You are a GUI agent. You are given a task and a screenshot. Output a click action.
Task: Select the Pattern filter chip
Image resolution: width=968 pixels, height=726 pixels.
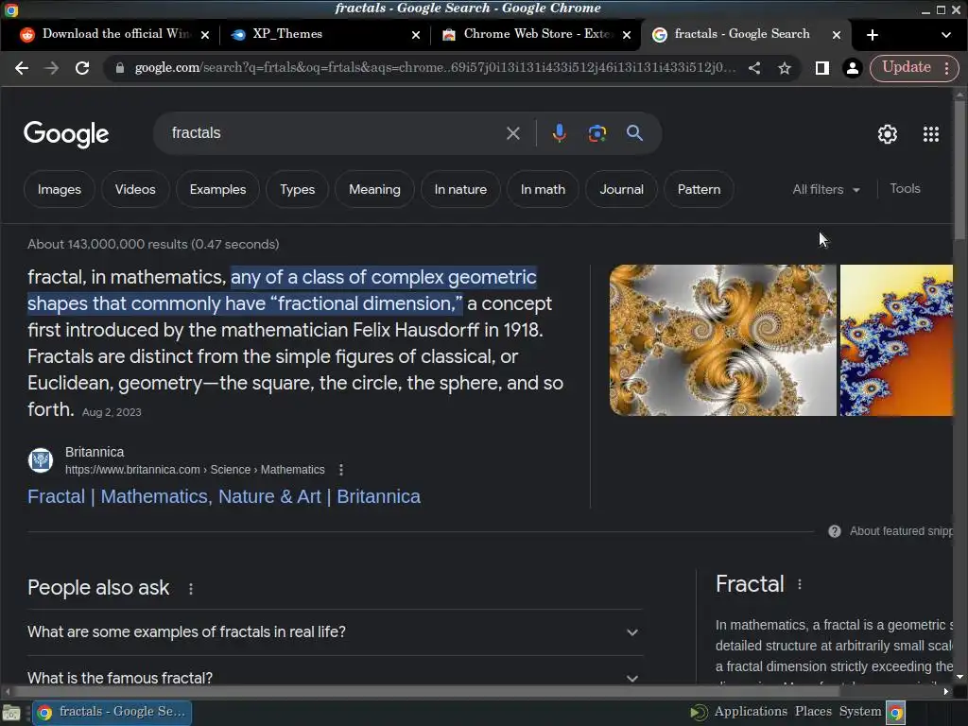(x=699, y=189)
